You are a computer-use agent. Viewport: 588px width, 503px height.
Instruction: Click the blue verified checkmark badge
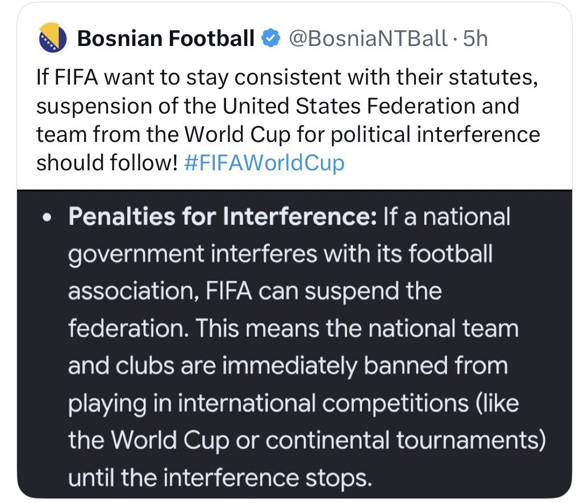271,38
